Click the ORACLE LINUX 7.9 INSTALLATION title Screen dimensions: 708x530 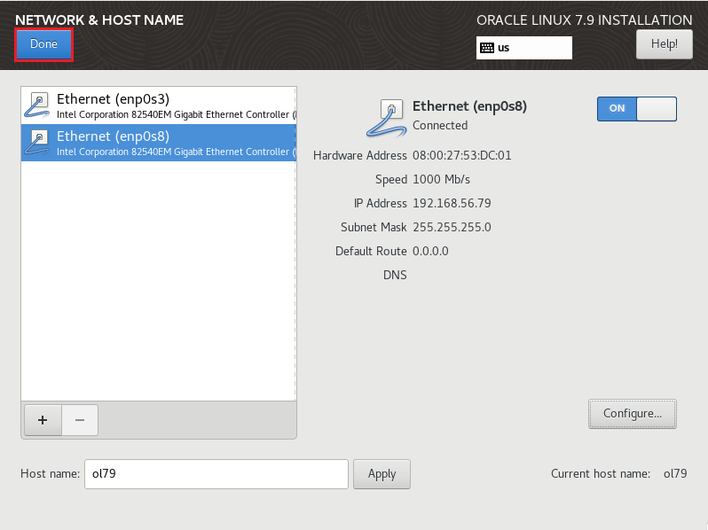585,20
